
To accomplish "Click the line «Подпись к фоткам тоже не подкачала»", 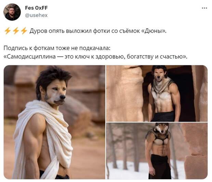I will 57,48.
